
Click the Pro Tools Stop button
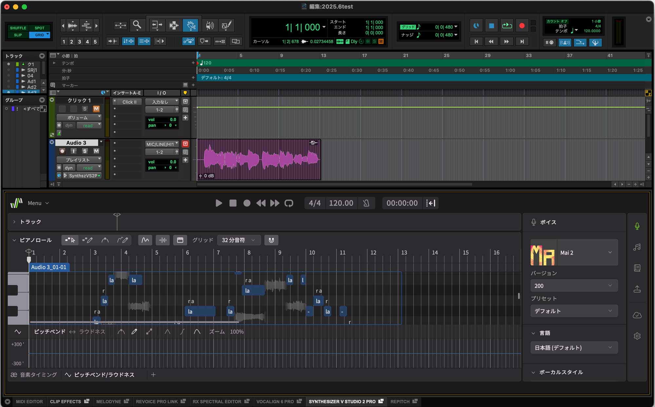click(491, 26)
